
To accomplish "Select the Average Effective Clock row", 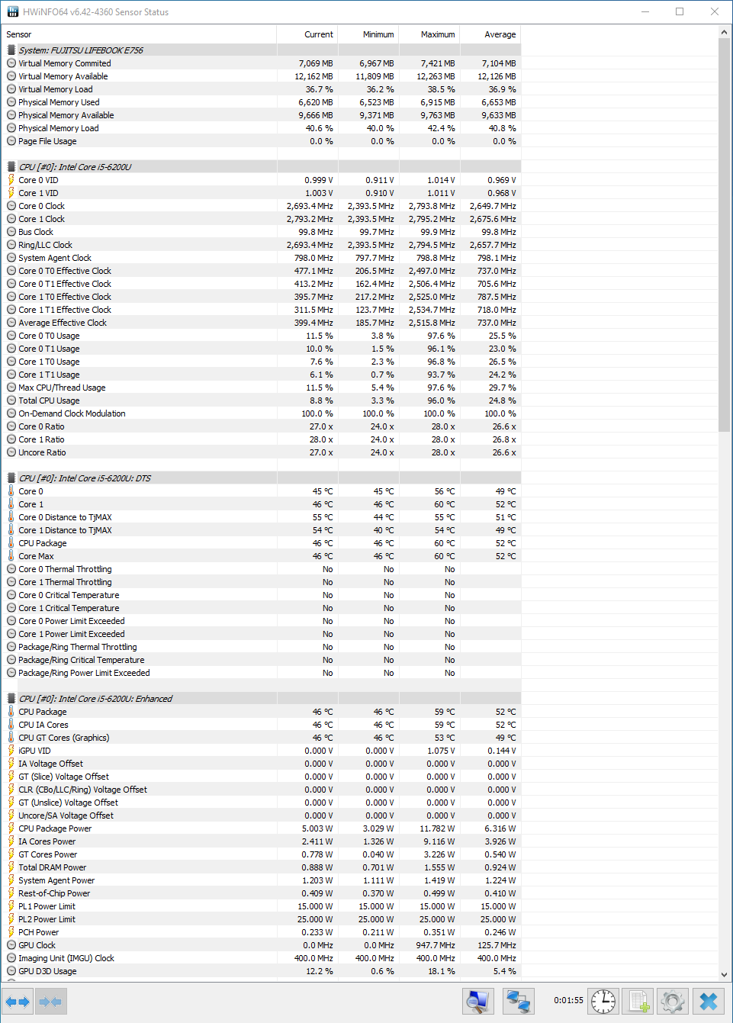I will coord(261,323).
